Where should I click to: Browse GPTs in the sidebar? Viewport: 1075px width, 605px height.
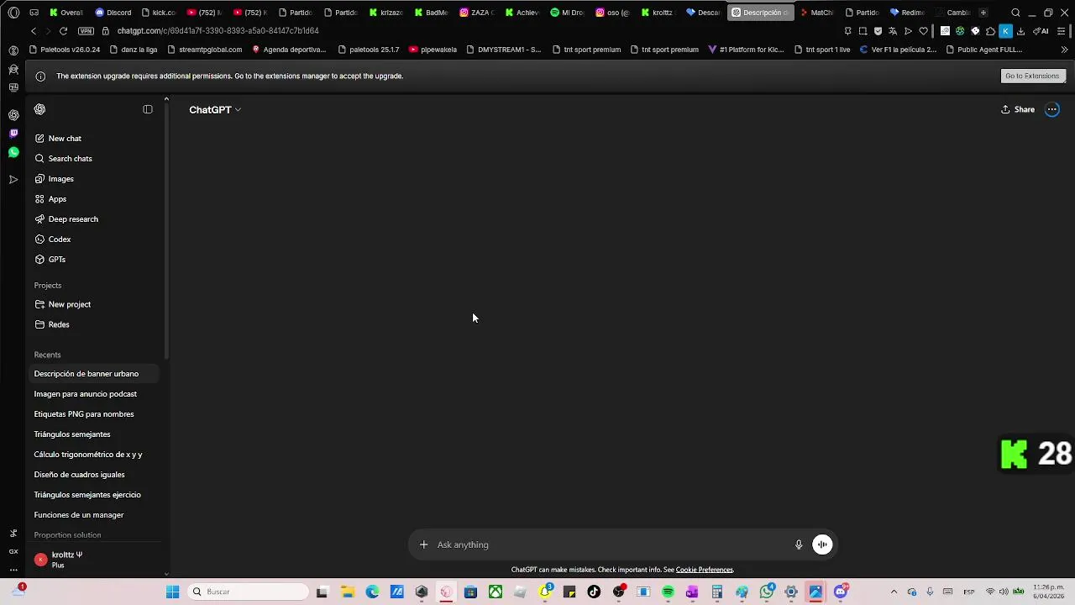click(94, 260)
